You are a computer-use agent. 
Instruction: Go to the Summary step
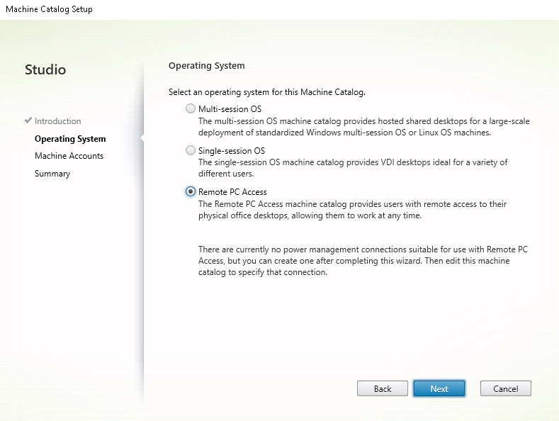[x=52, y=174]
